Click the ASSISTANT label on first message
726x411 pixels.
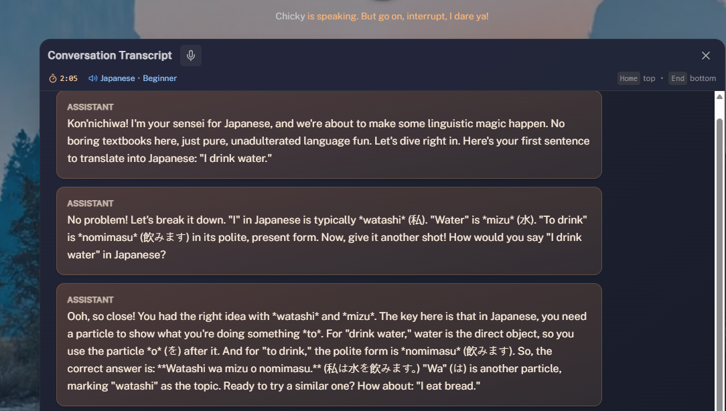(x=90, y=107)
